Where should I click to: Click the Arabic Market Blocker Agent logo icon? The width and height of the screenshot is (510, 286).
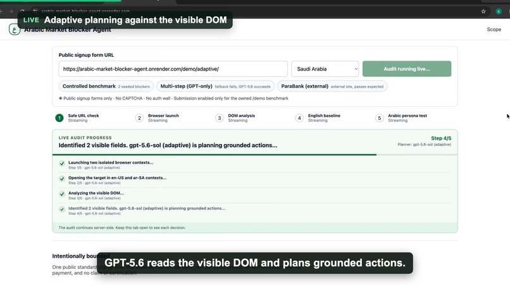[15, 30]
